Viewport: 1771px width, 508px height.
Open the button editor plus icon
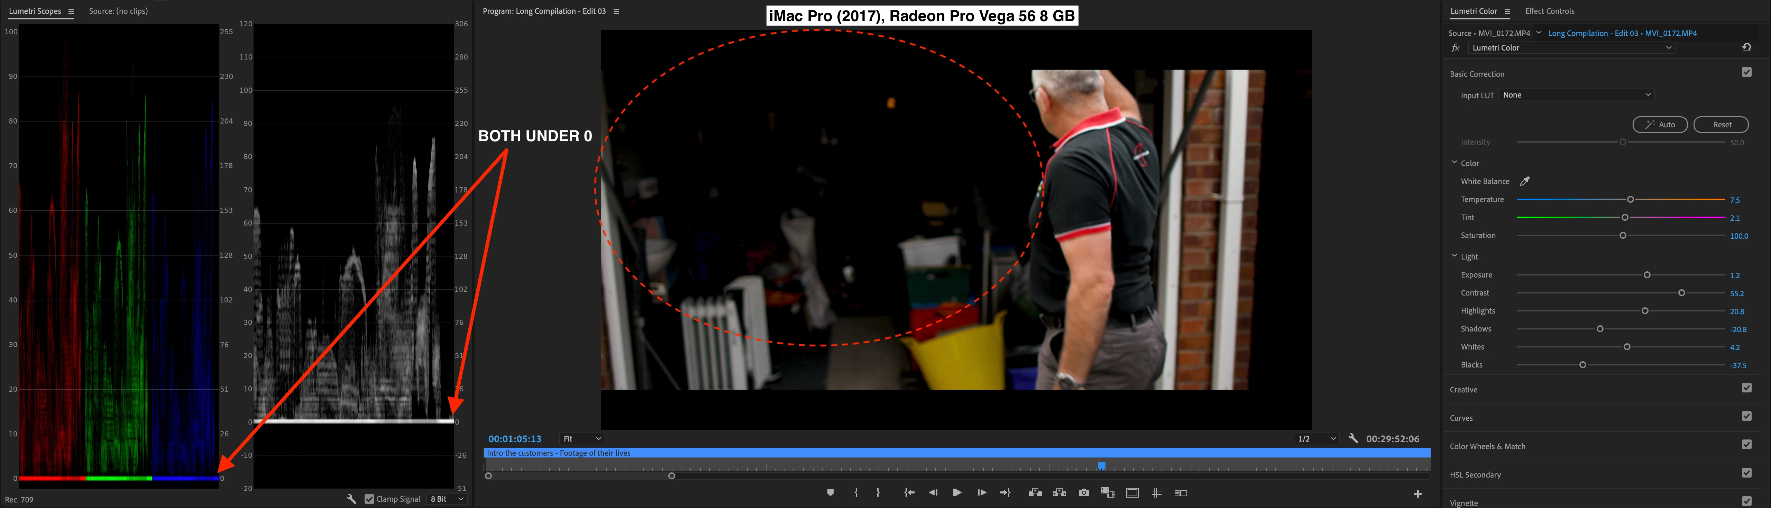pos(1417,493)
